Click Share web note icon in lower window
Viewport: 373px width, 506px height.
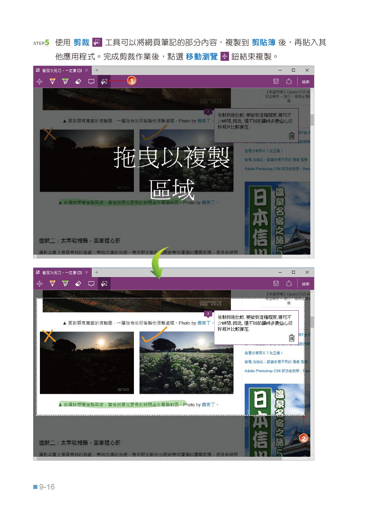(289, 283)
